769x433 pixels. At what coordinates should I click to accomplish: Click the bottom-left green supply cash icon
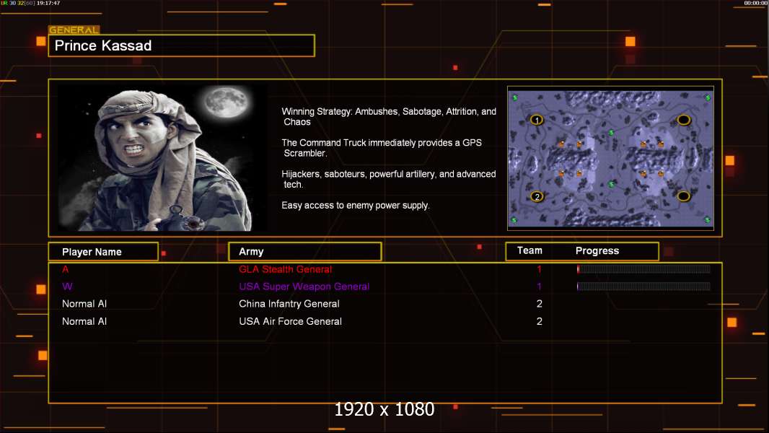514,219
